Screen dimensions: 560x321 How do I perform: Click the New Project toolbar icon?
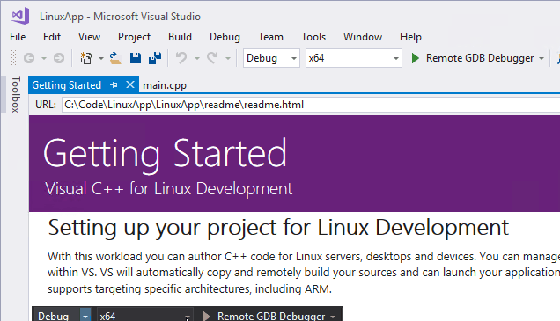point(85,58)
